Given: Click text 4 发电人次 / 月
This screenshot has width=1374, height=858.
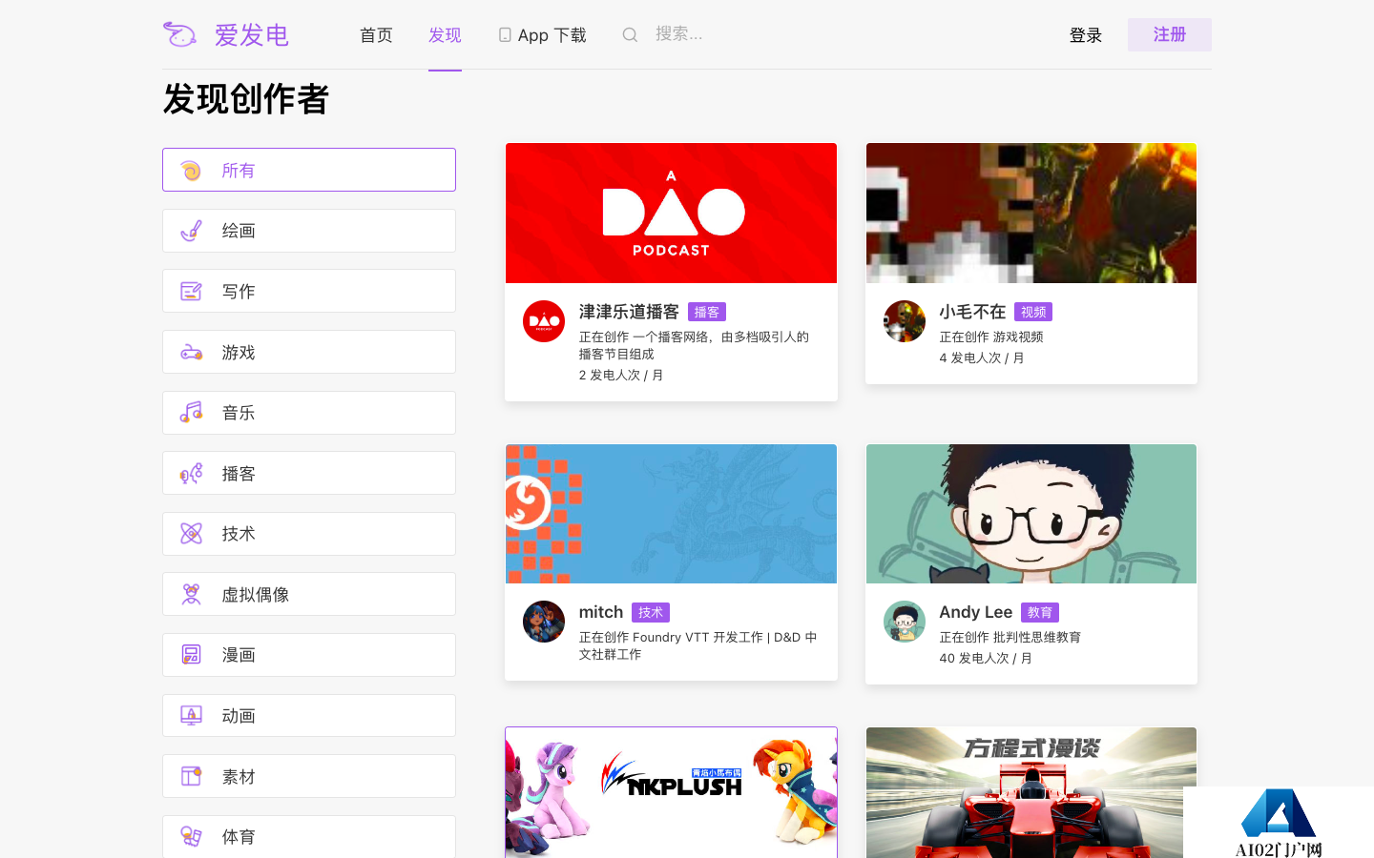Looking at the screenshot, I should pos(982,357).
